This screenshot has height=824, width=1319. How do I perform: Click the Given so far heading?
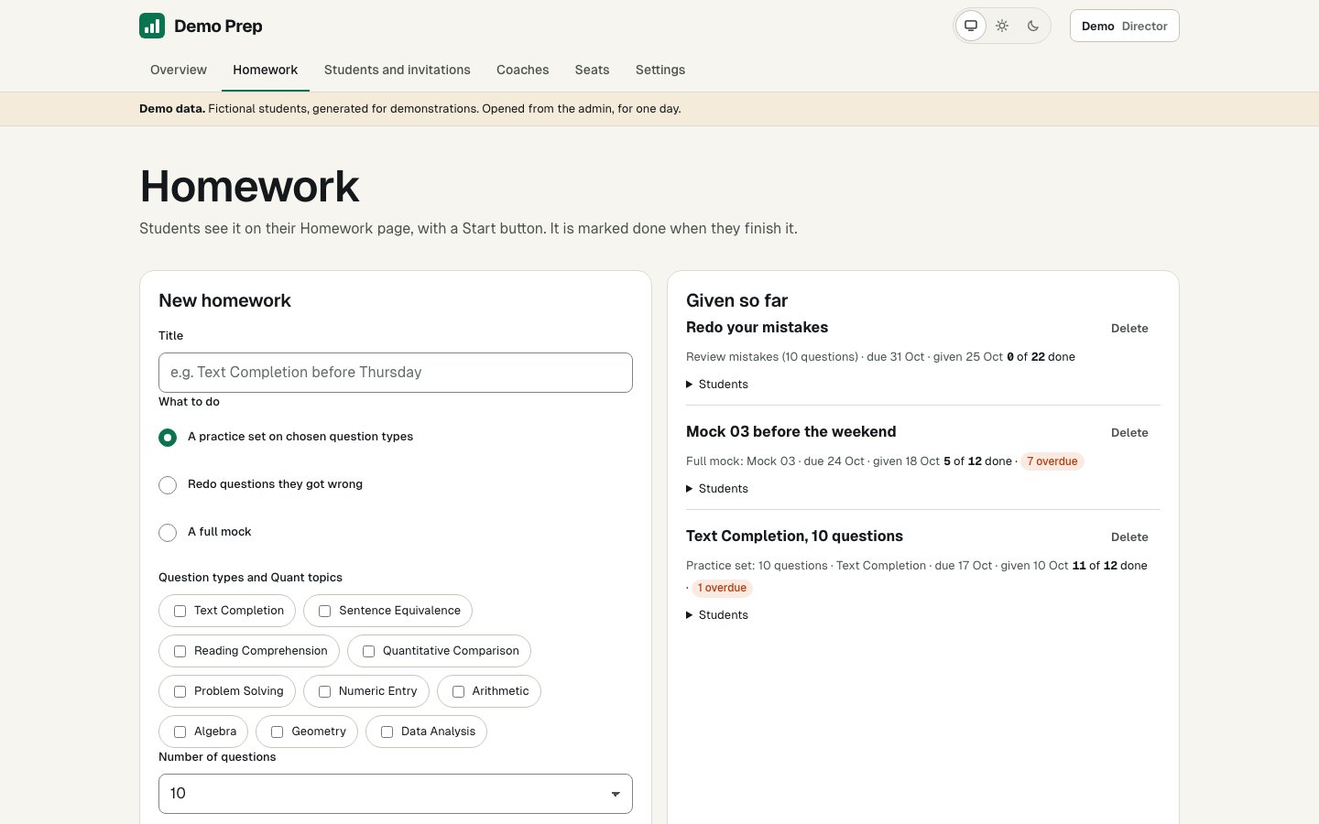pyautogui.click(x=737, y=300)
